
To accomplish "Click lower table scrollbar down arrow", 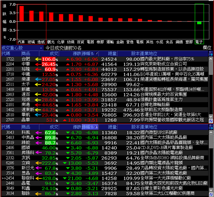I will tap(211, 190).
